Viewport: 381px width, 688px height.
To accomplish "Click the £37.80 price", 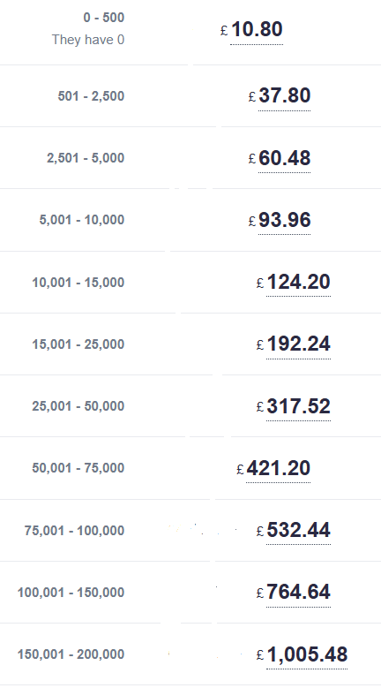I will pyautogui.click(x=280, y=95).
